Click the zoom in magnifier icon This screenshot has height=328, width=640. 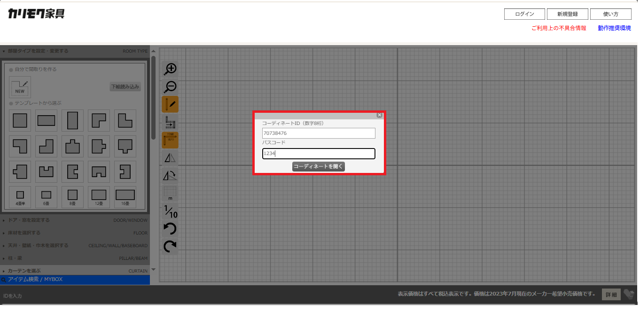coord(170,69)
